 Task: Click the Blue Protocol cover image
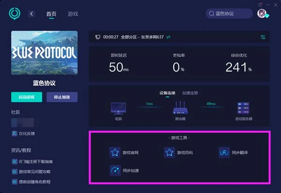[44, 52]
